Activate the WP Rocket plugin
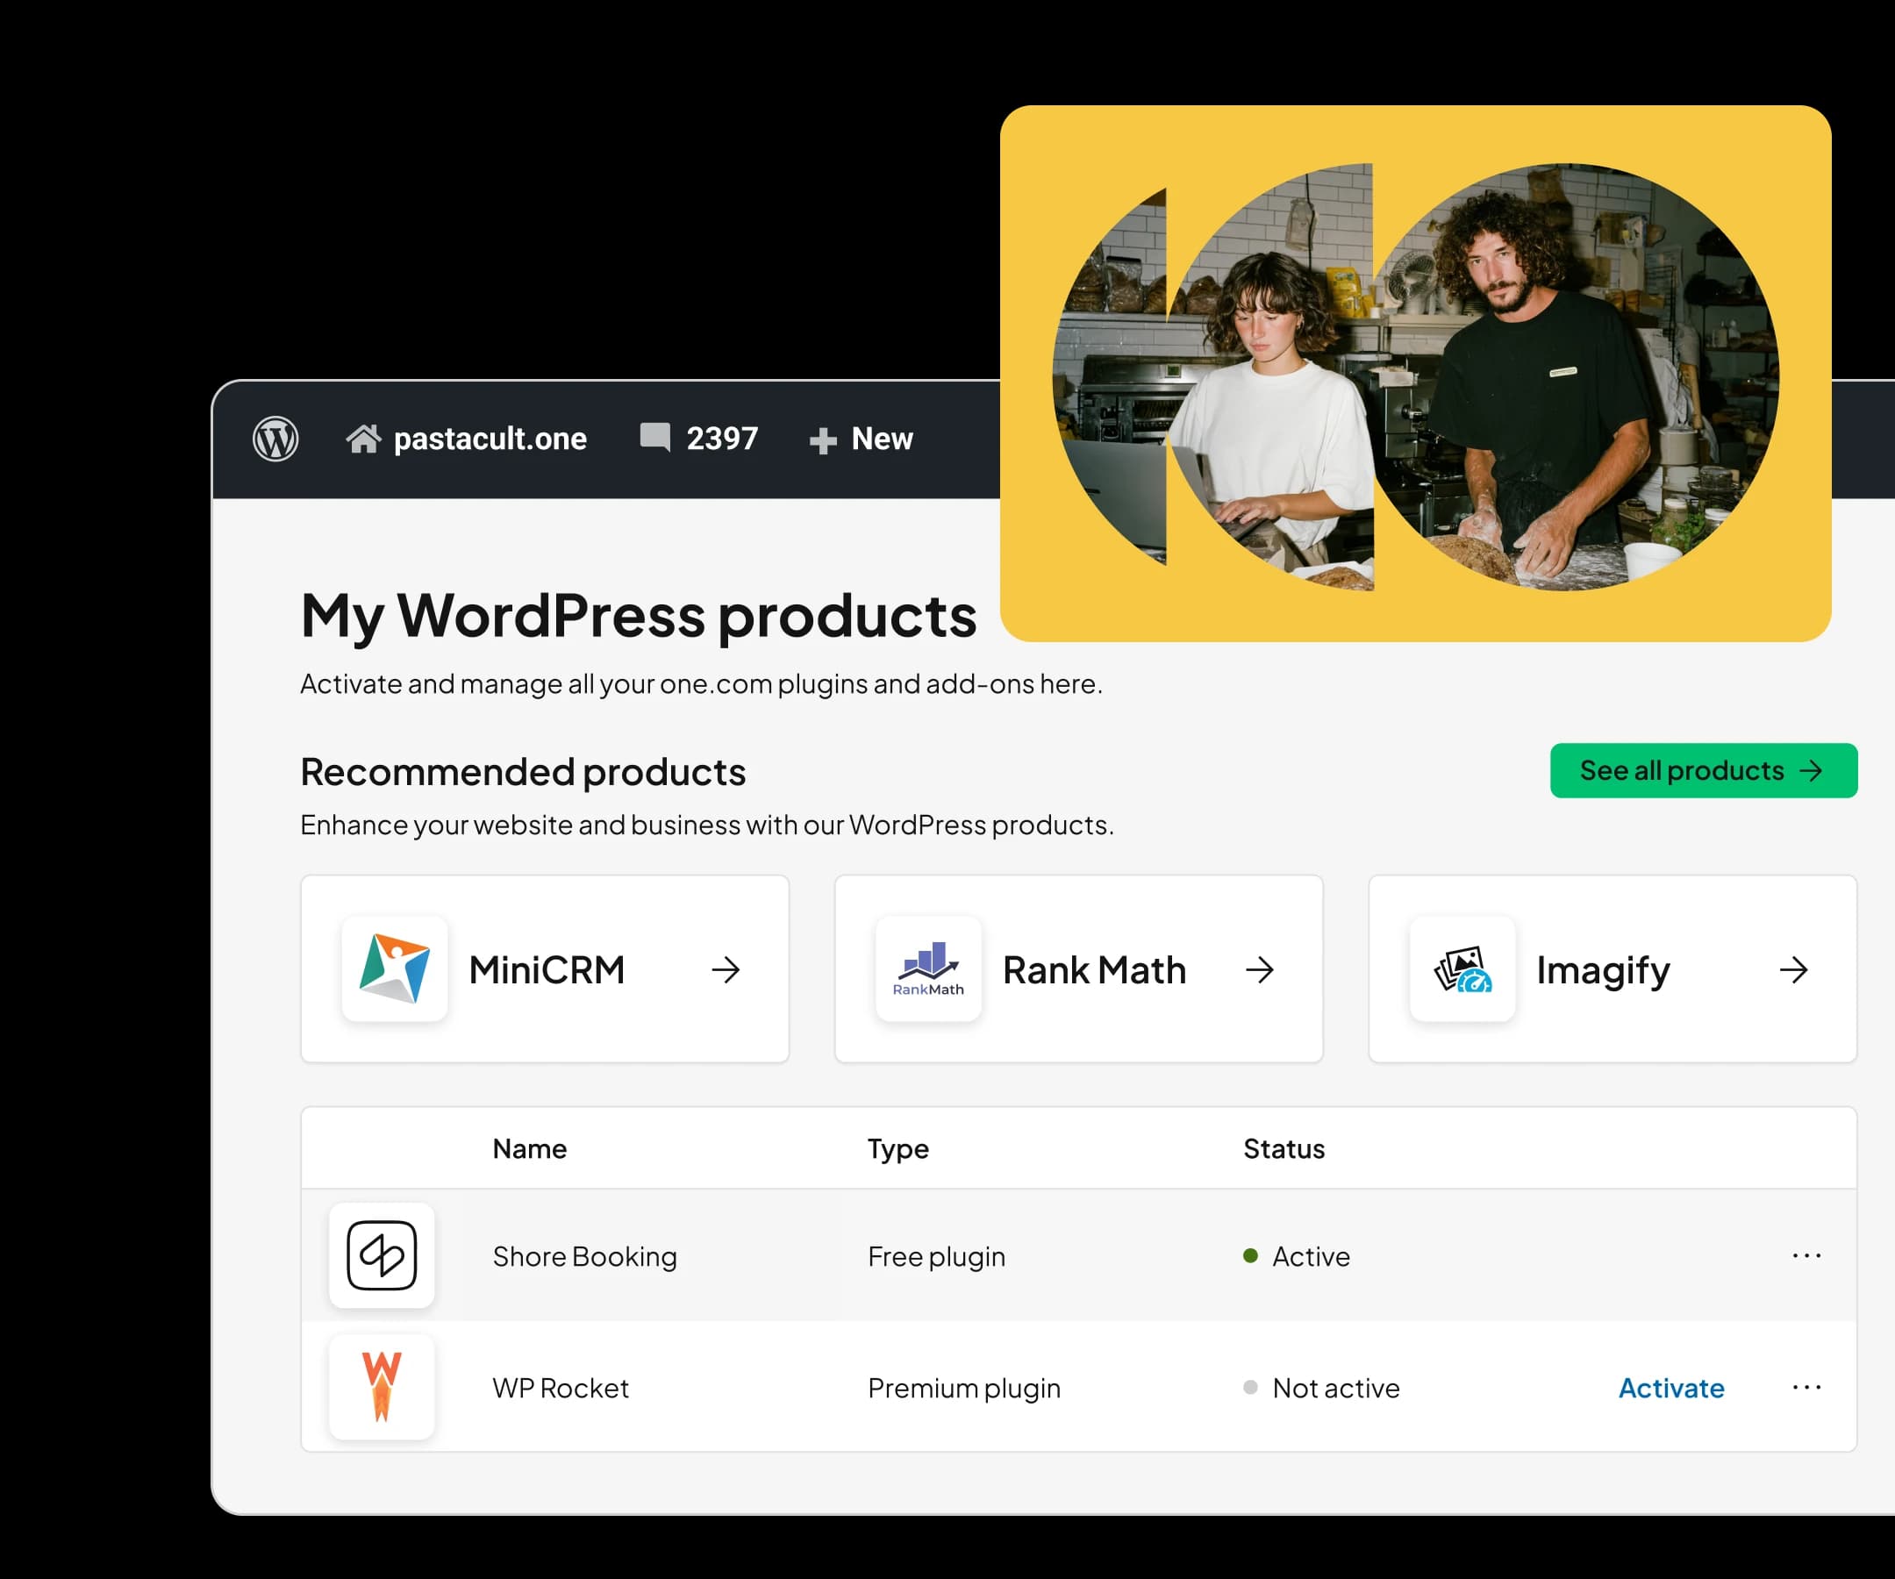 tap(1671, 1388)
